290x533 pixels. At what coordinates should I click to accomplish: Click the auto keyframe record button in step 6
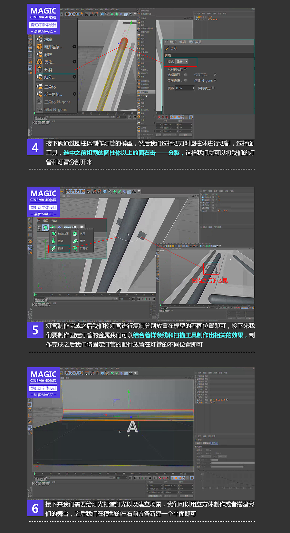click(x=163, y=478)
